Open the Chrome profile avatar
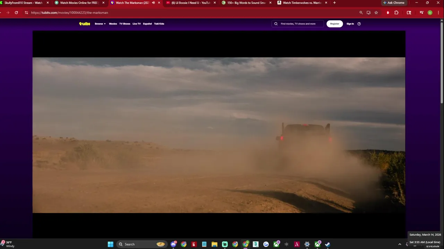 click(x=430, y=12)
